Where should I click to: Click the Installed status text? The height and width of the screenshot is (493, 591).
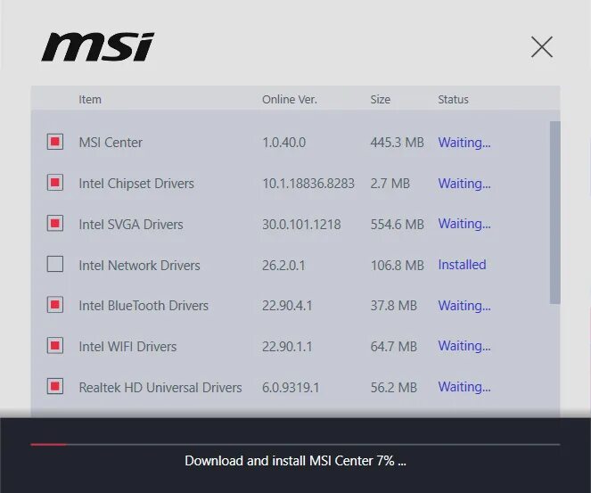[x=462, y=265]
